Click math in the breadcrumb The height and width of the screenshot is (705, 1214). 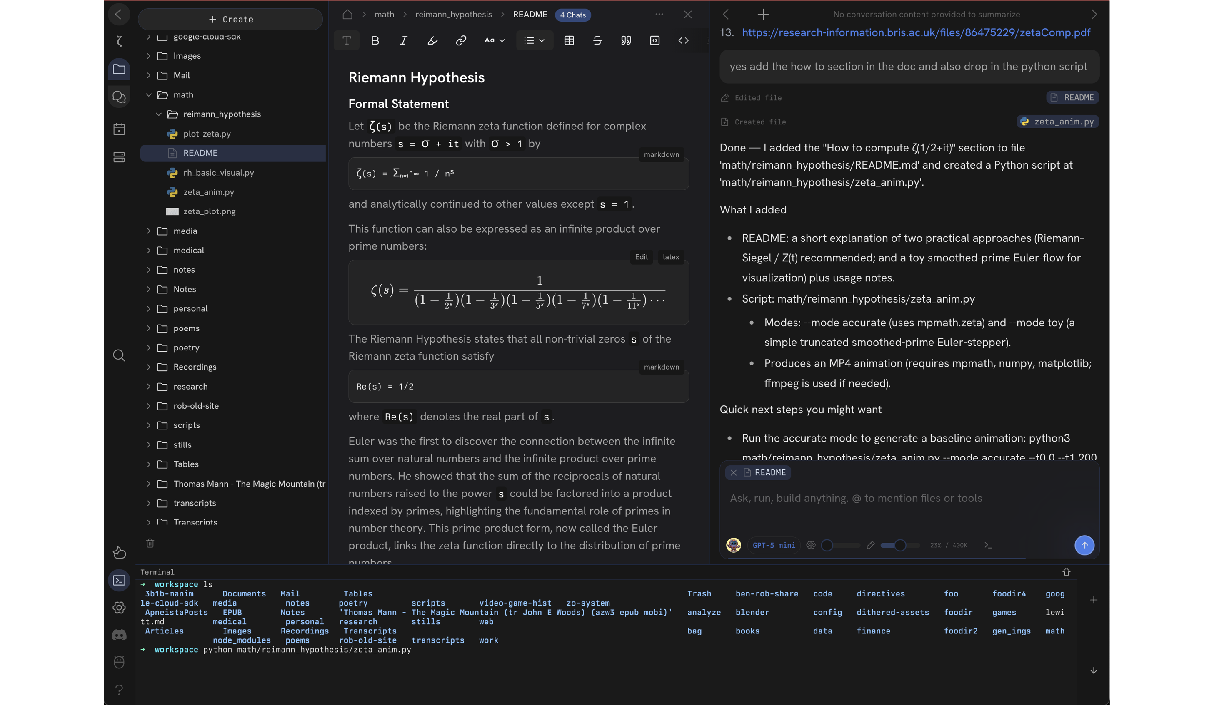tap(384, 15)
